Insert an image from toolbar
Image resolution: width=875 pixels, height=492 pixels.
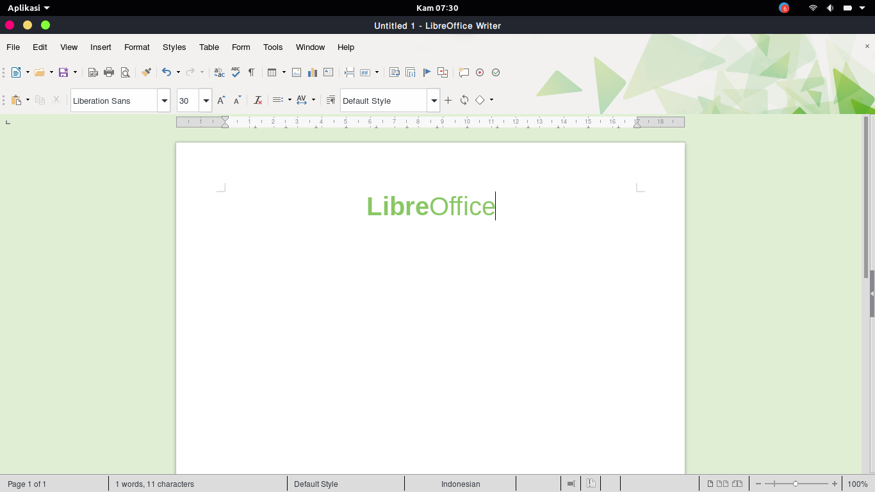pyautogui.click(x=297, y=72)
